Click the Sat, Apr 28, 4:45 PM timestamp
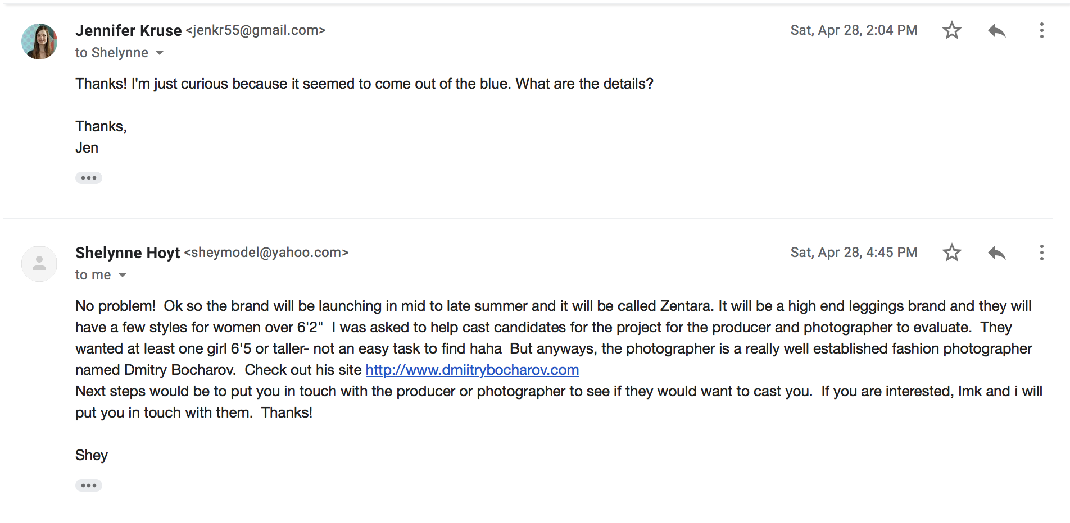This screenshot has height=523, width=1070. pos(854,253)
